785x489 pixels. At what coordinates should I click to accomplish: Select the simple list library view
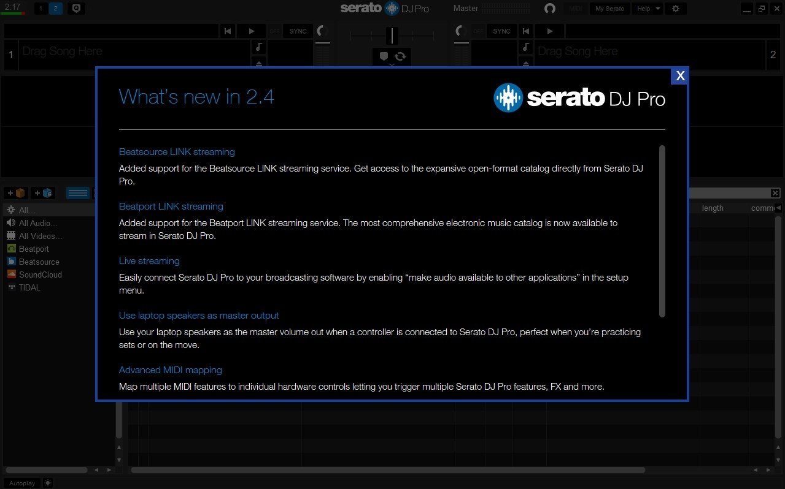[x=78, y=193]
